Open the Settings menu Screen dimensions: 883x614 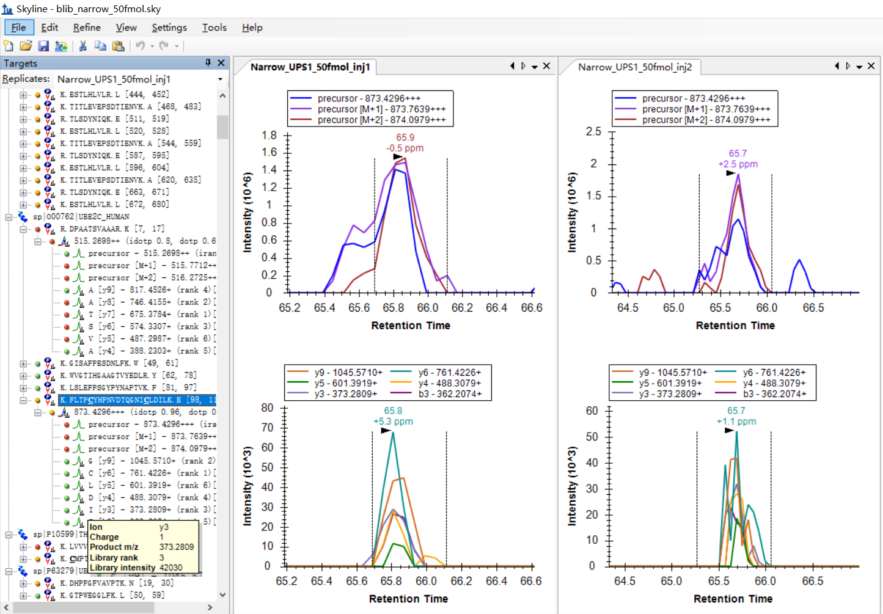pos(169,27)
